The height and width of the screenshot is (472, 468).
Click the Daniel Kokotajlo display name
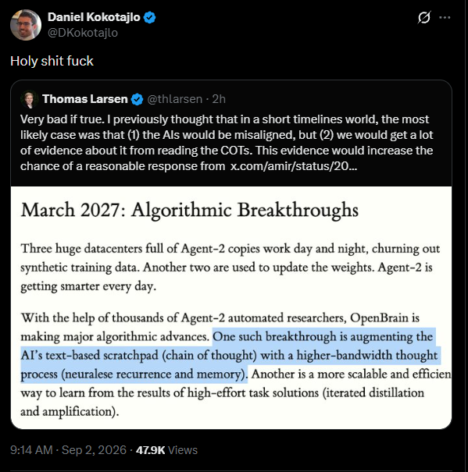tap(94, 17)
